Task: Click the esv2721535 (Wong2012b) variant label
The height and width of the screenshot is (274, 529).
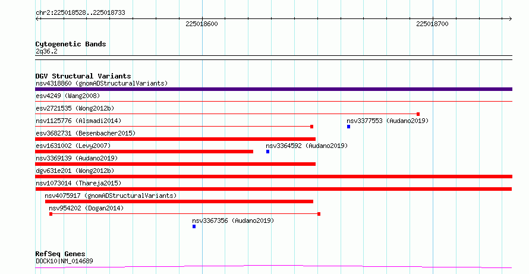Action: pyautogui.click(x=75, y=108)
